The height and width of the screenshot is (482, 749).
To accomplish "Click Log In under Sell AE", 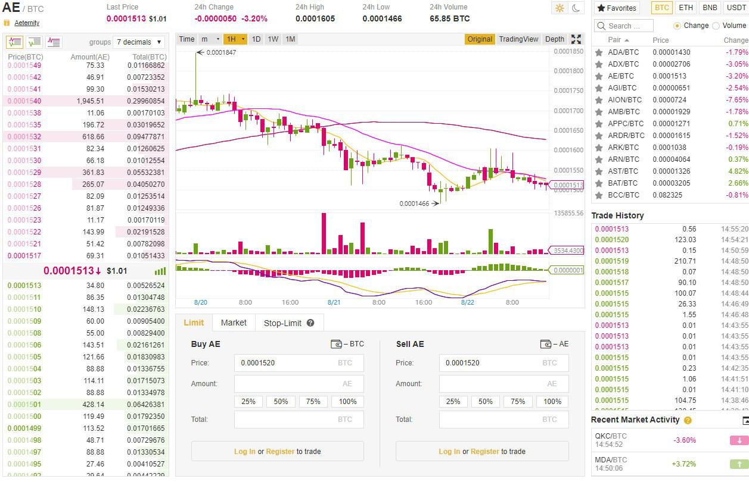I will coord(449,452).
